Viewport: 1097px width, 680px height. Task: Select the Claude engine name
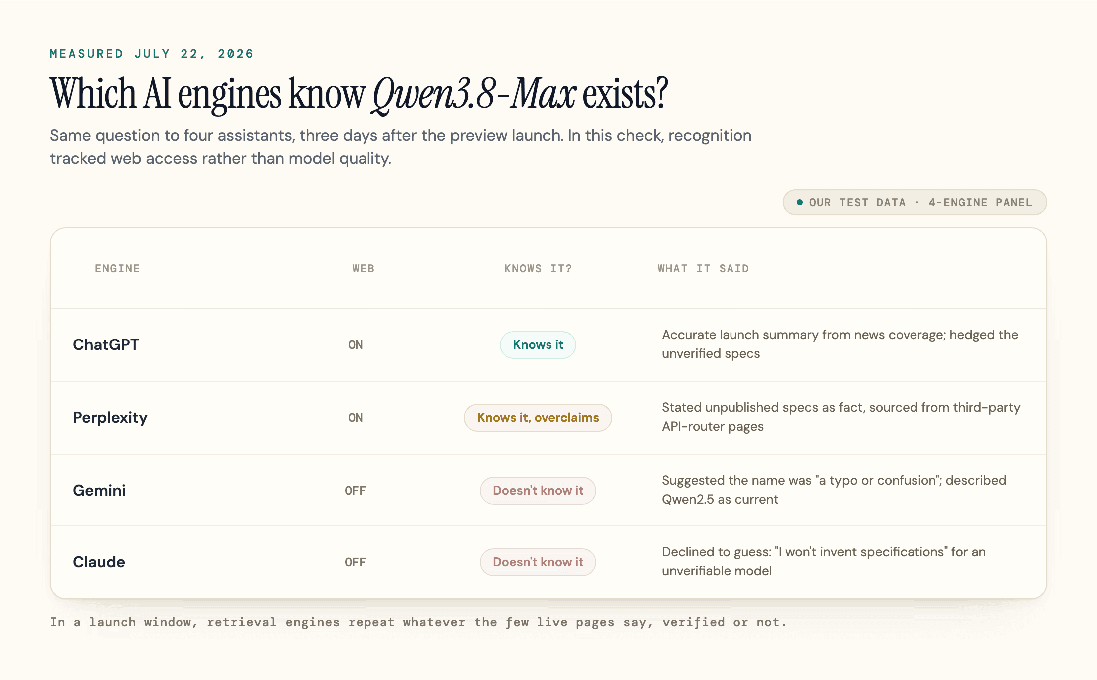coord(99,562)
